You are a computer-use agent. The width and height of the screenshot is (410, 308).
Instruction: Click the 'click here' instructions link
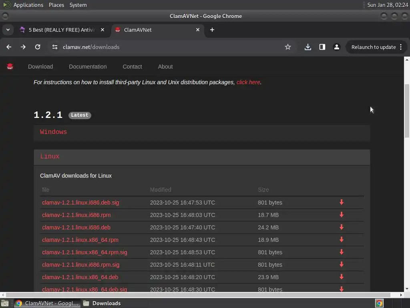click(248, 82)
